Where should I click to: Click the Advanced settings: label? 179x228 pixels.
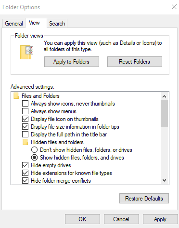click(x=32, y=87)
